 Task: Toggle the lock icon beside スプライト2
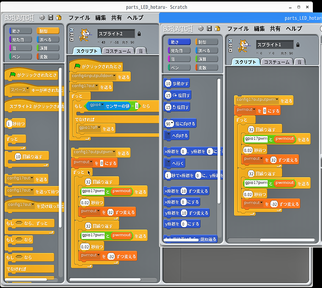(139, 34)
